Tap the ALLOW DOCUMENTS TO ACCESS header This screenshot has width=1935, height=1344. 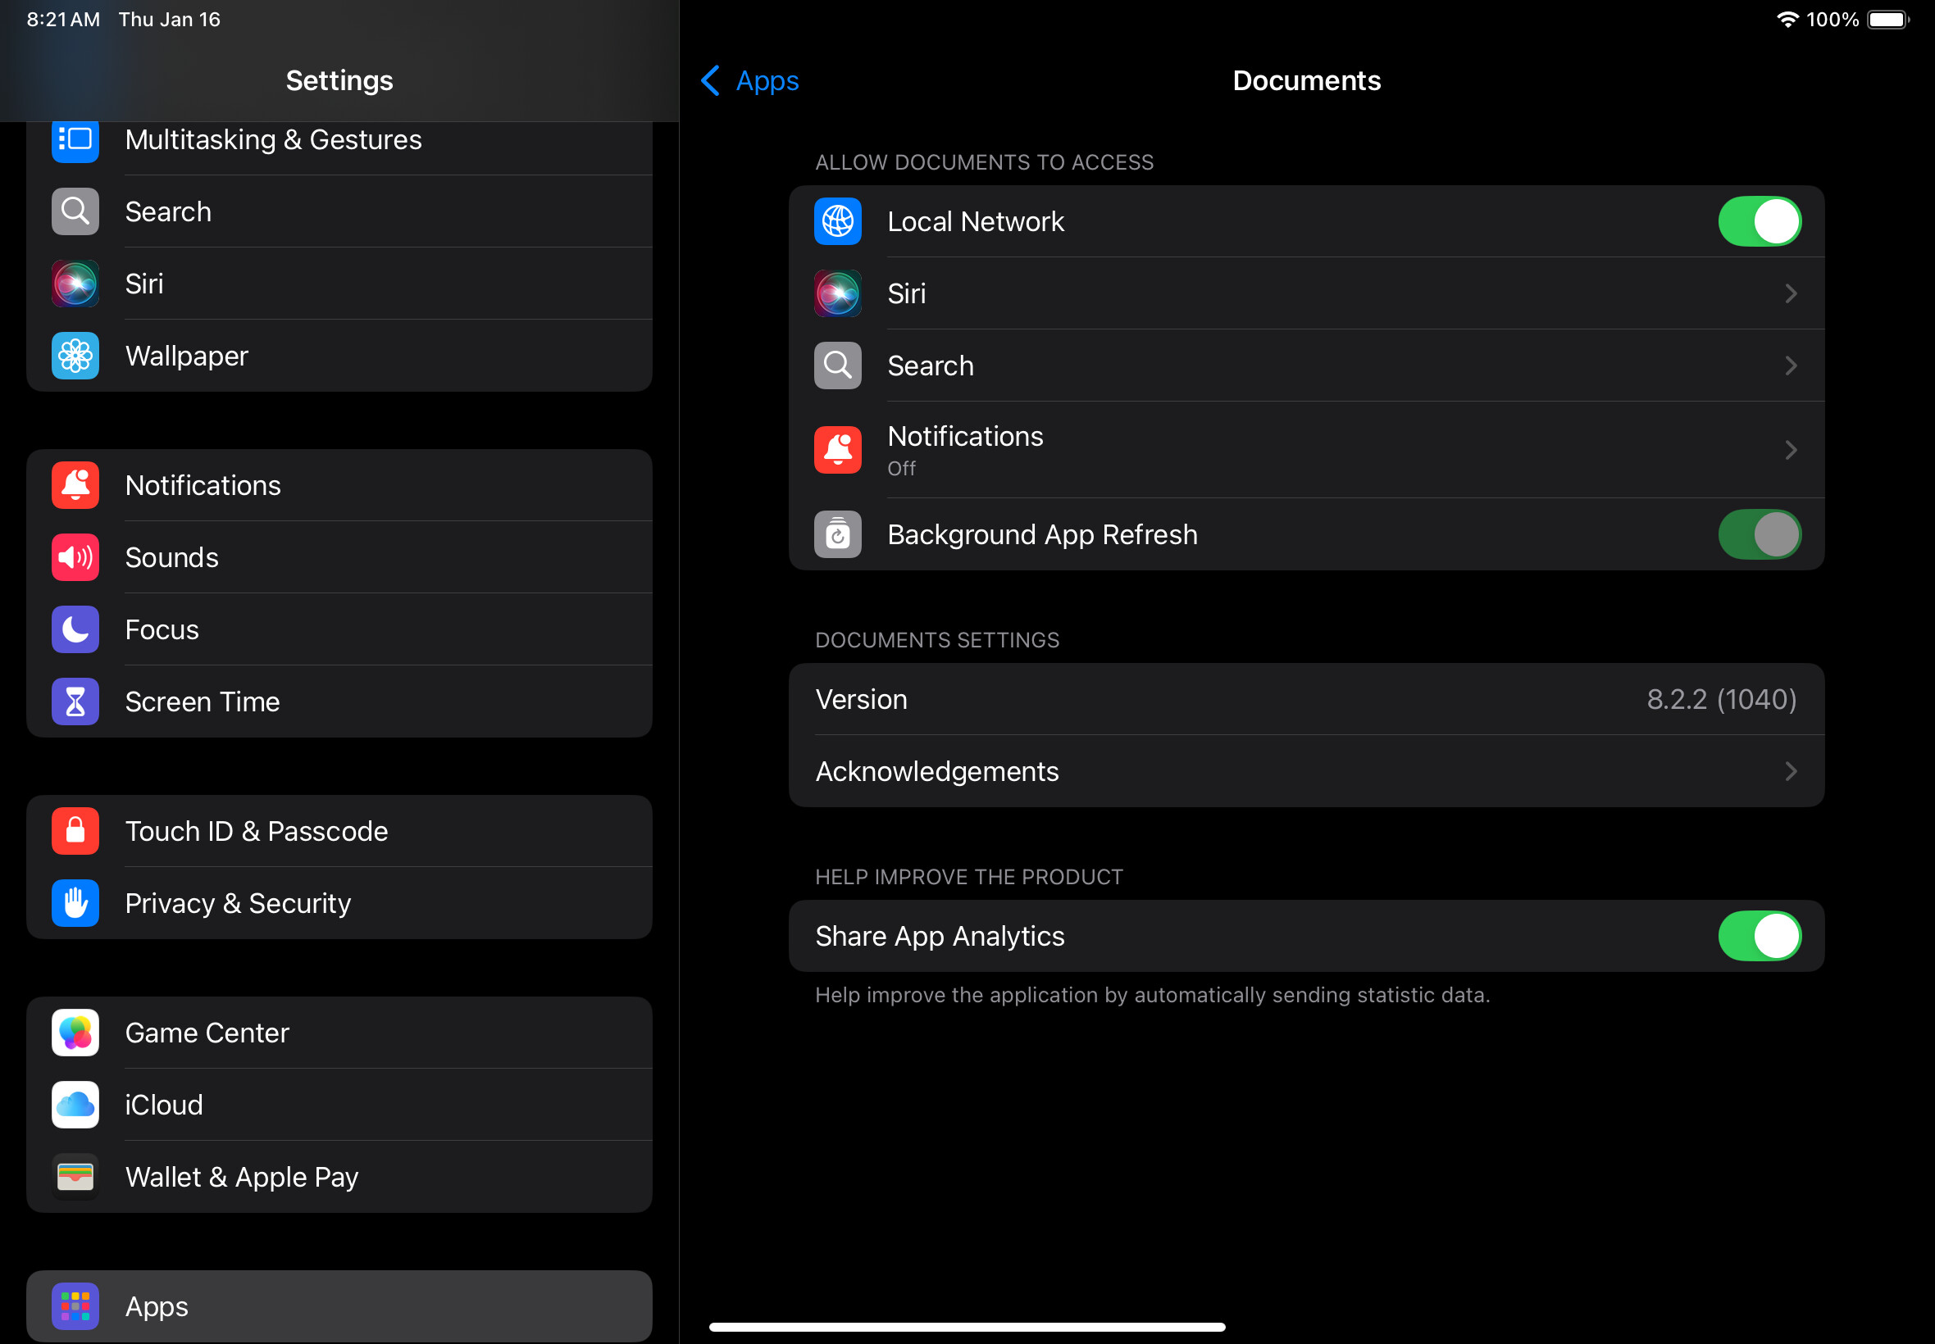click(984, 162)
